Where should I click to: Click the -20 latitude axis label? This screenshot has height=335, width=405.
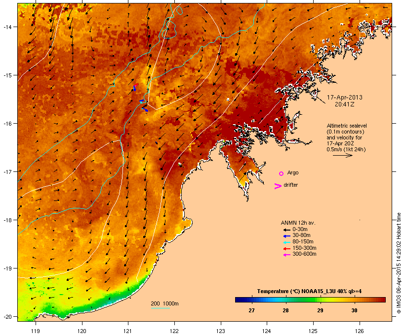pos(7,317)
